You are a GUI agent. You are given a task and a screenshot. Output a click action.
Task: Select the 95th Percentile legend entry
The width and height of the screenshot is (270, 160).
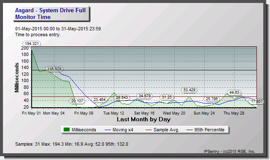[205, 130]
